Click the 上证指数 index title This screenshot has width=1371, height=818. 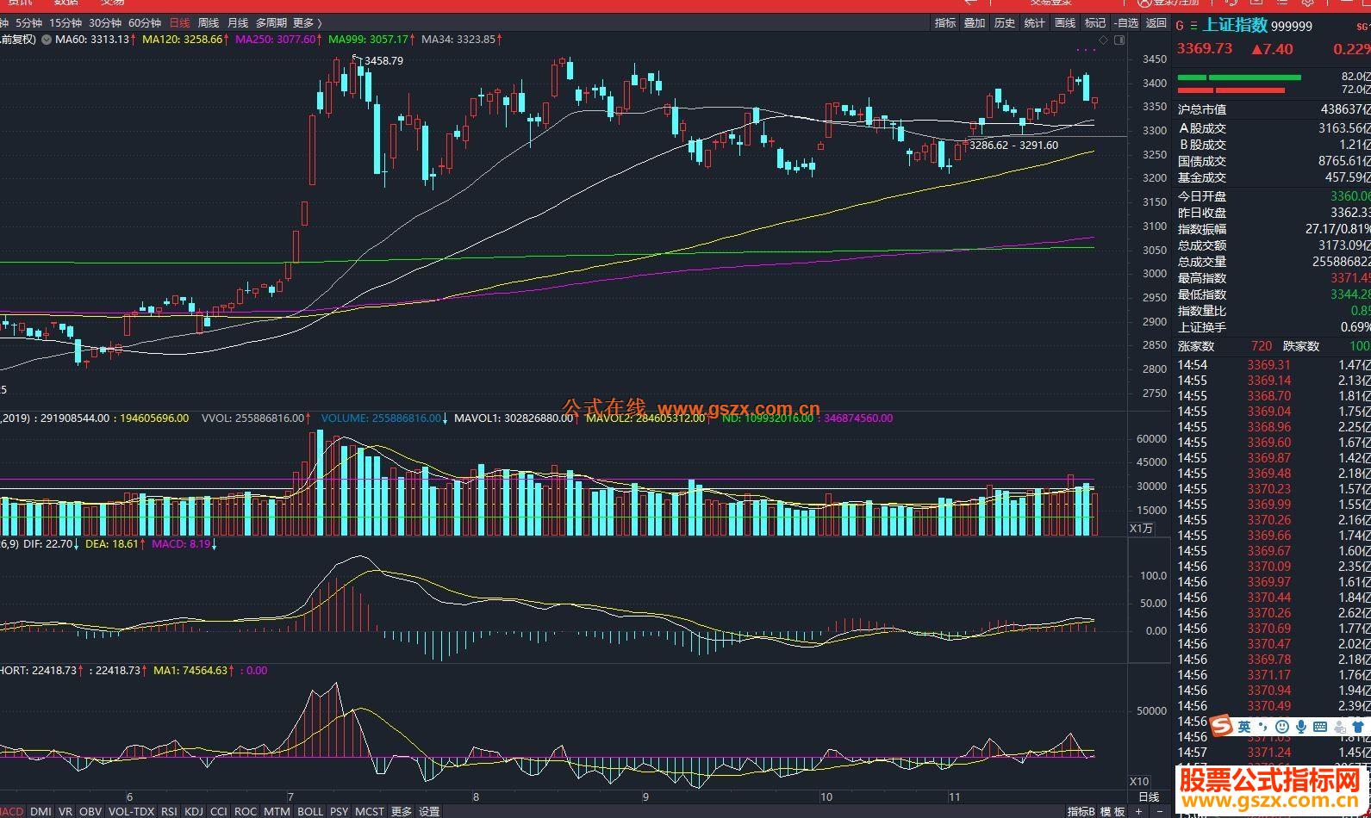pos(1236,26)
